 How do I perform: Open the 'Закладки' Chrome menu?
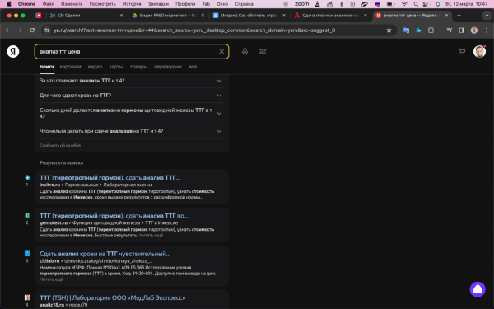point(158,4)
